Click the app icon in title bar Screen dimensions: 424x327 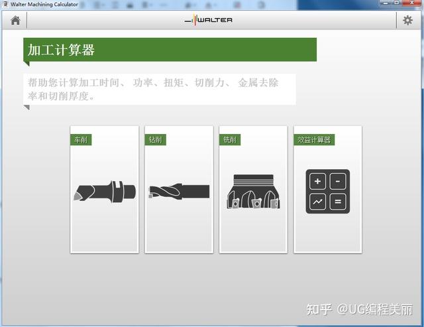point(5,4)
